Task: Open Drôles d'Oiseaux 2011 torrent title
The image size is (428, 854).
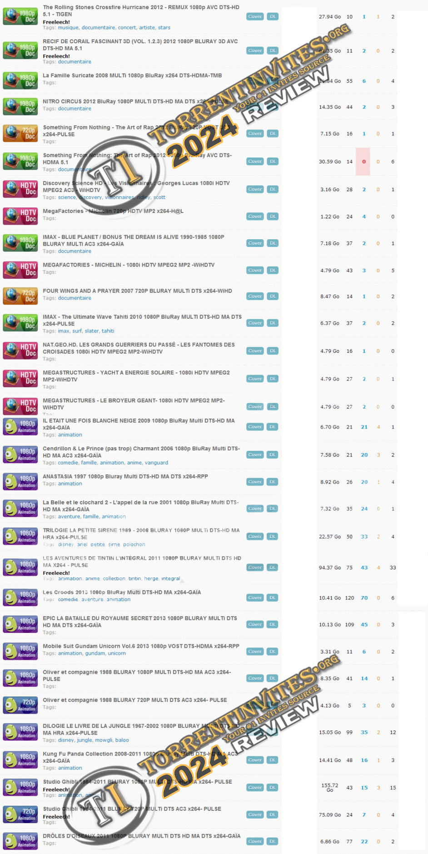Action: pyautogui.click(x=141, y=836)
